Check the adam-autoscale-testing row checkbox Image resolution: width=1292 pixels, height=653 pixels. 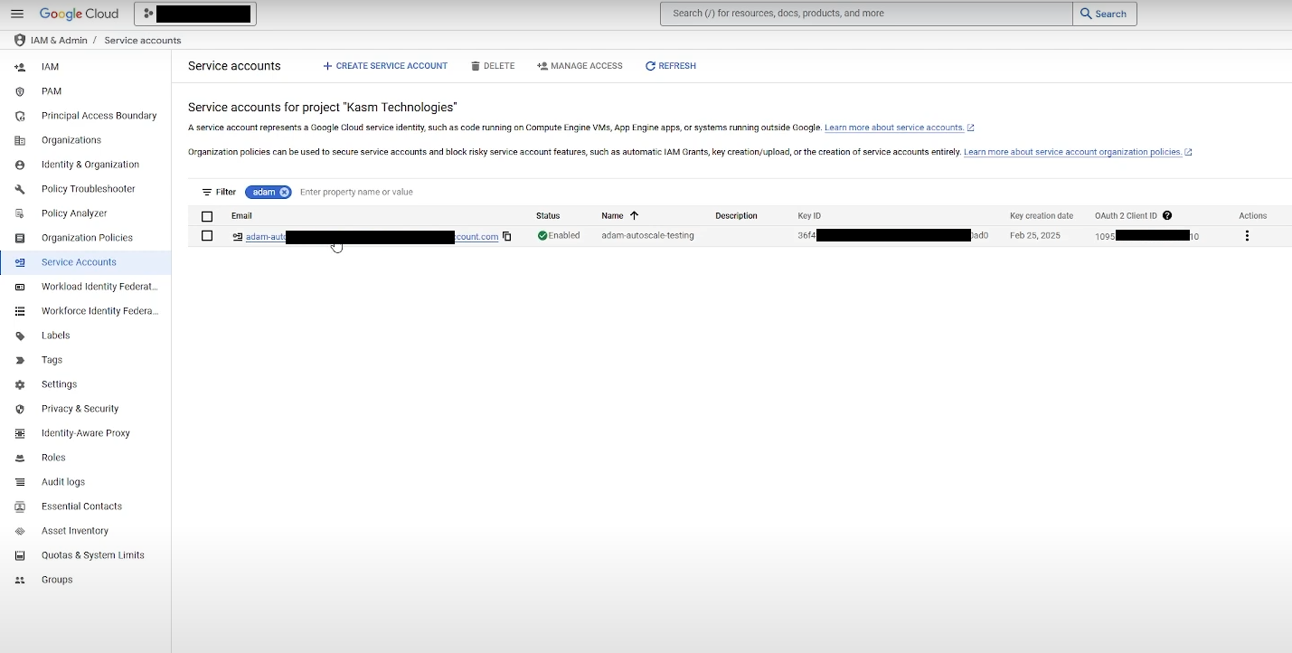click(x=207, y=236)
